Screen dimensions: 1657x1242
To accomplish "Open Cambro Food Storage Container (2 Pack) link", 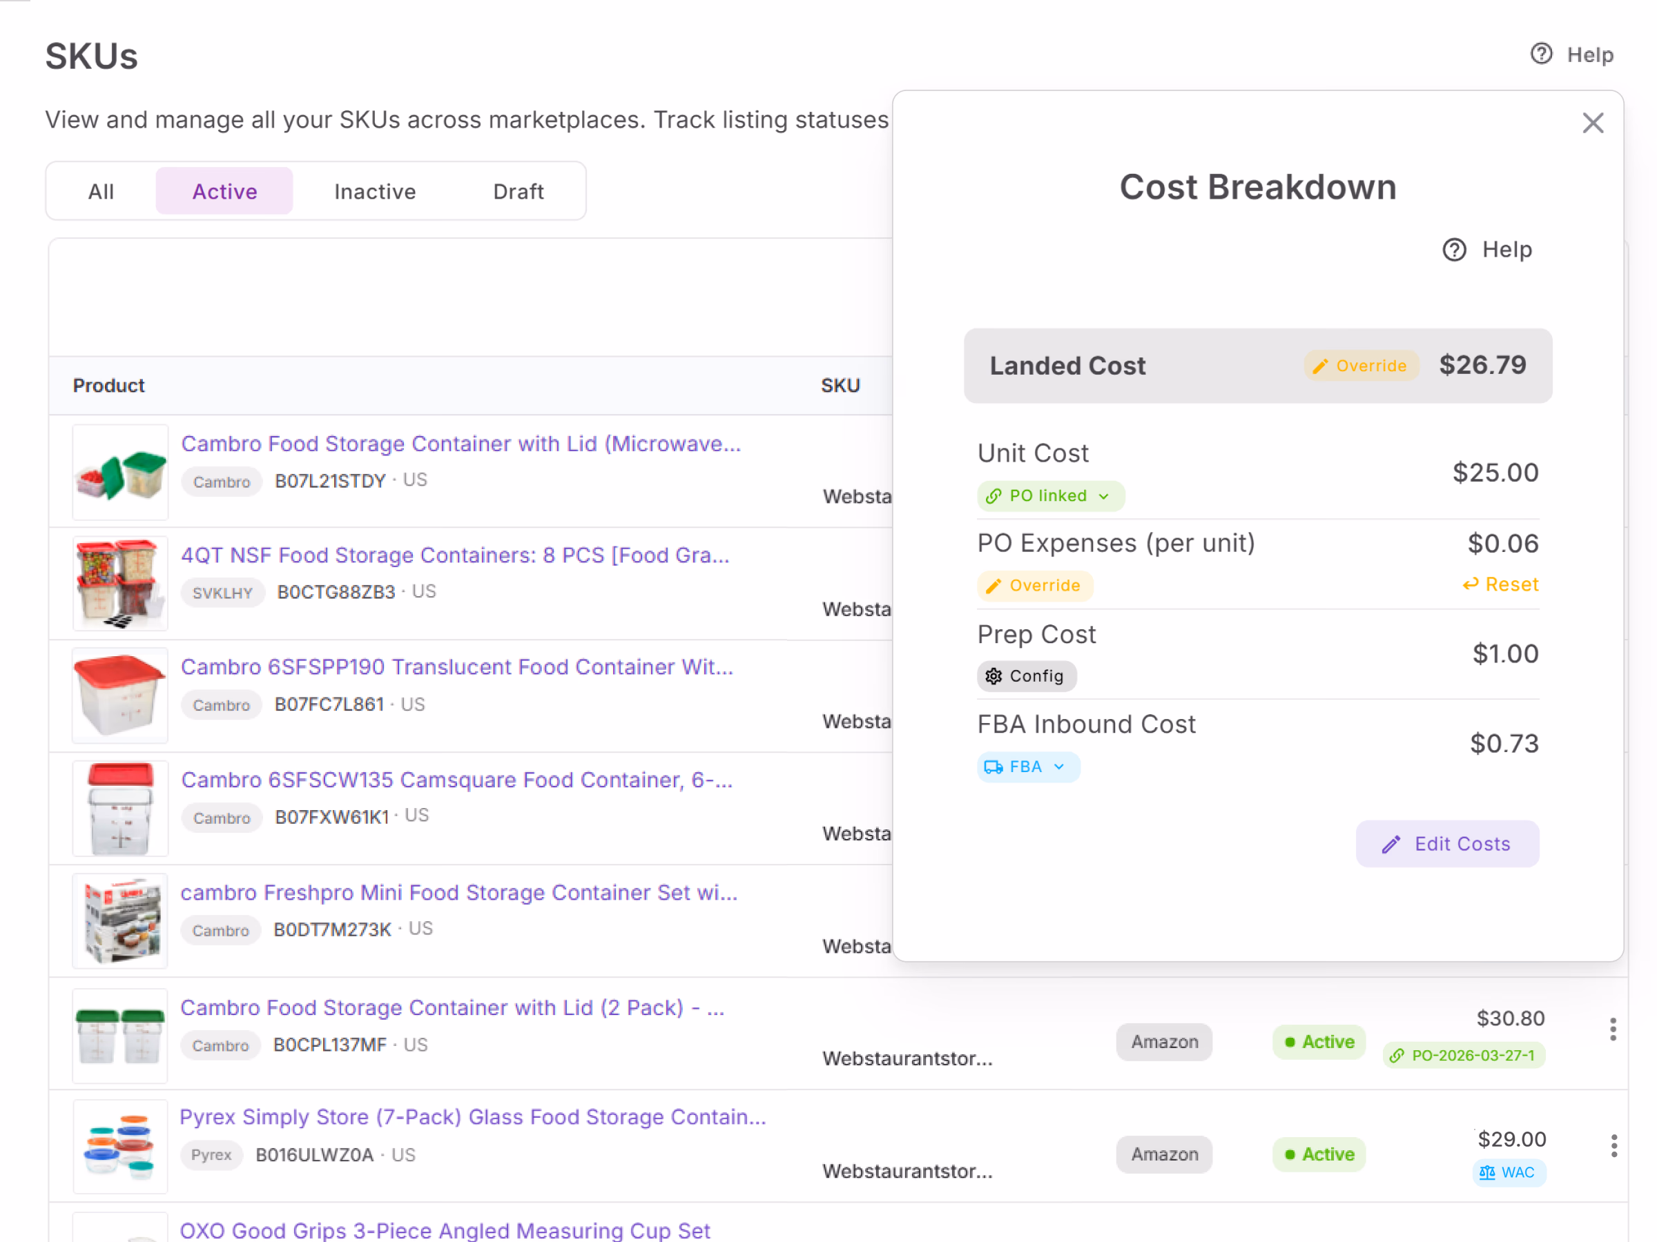I will coord(452,1007).
